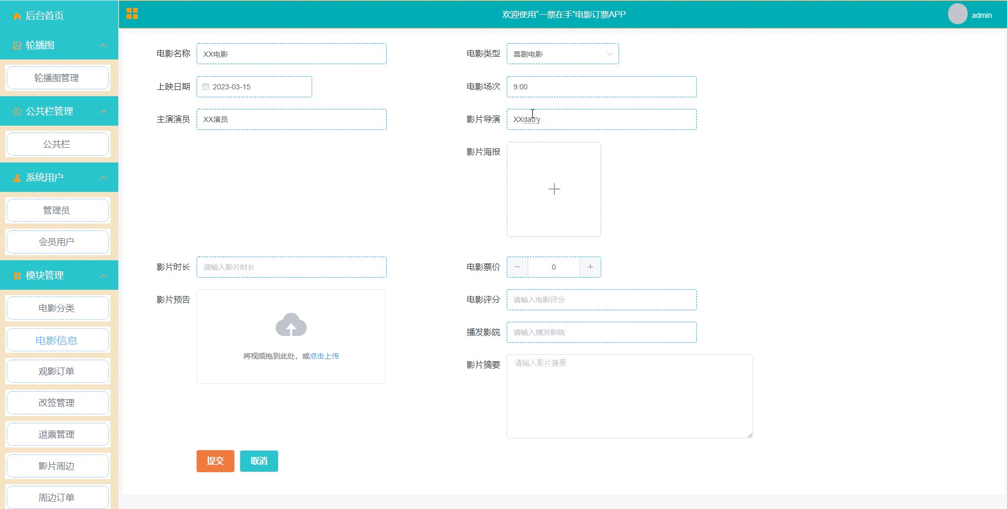Focus the 电影评分 input field
Screen dimensions: 1007x509
point(602,300)
